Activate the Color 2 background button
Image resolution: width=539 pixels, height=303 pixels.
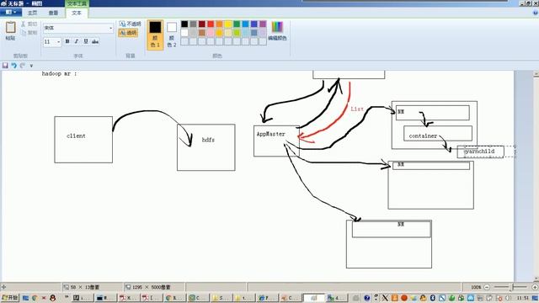(x=172, y=35)
